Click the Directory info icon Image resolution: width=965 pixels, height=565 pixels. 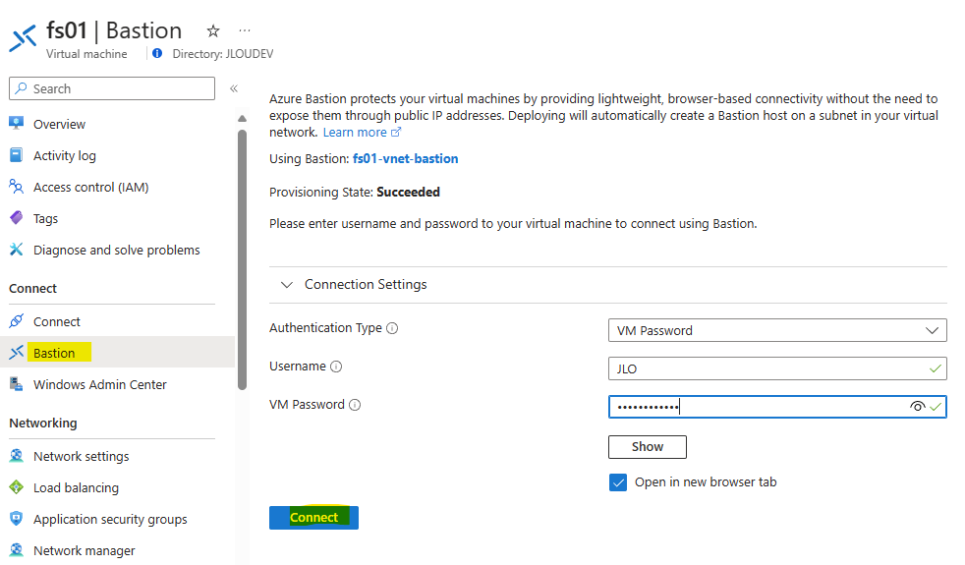pyautogui.click(x=157, y=53)
